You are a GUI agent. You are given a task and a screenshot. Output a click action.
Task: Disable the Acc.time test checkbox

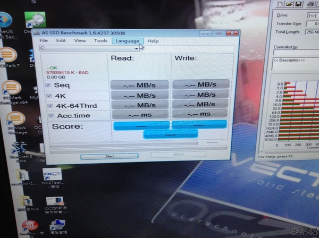click(x=48, y=115)
